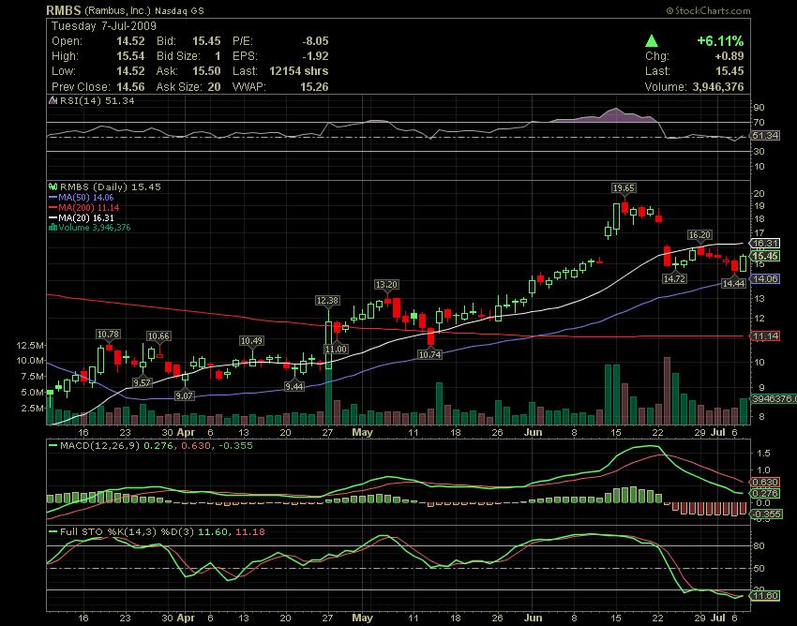
Task: Click the EPS -1.92 value
Action: [315, 56]
